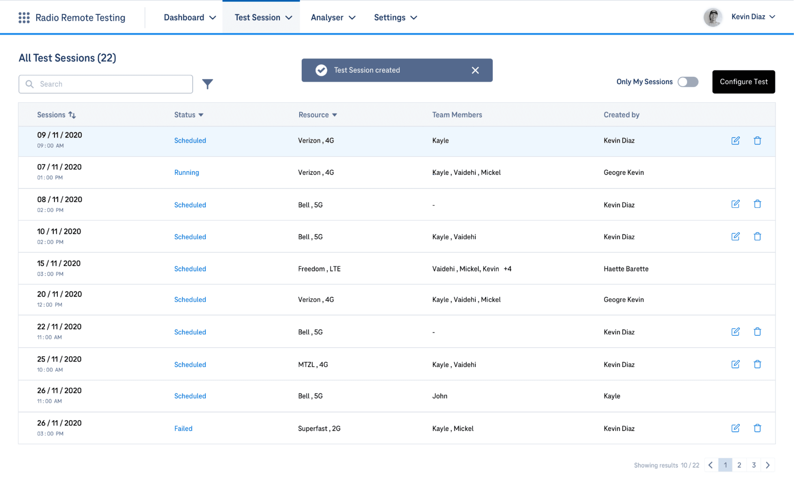Open the app grid launcher icon
This screenshot has height=482, width=794.
pyautogui.click(x=24, y=17)
